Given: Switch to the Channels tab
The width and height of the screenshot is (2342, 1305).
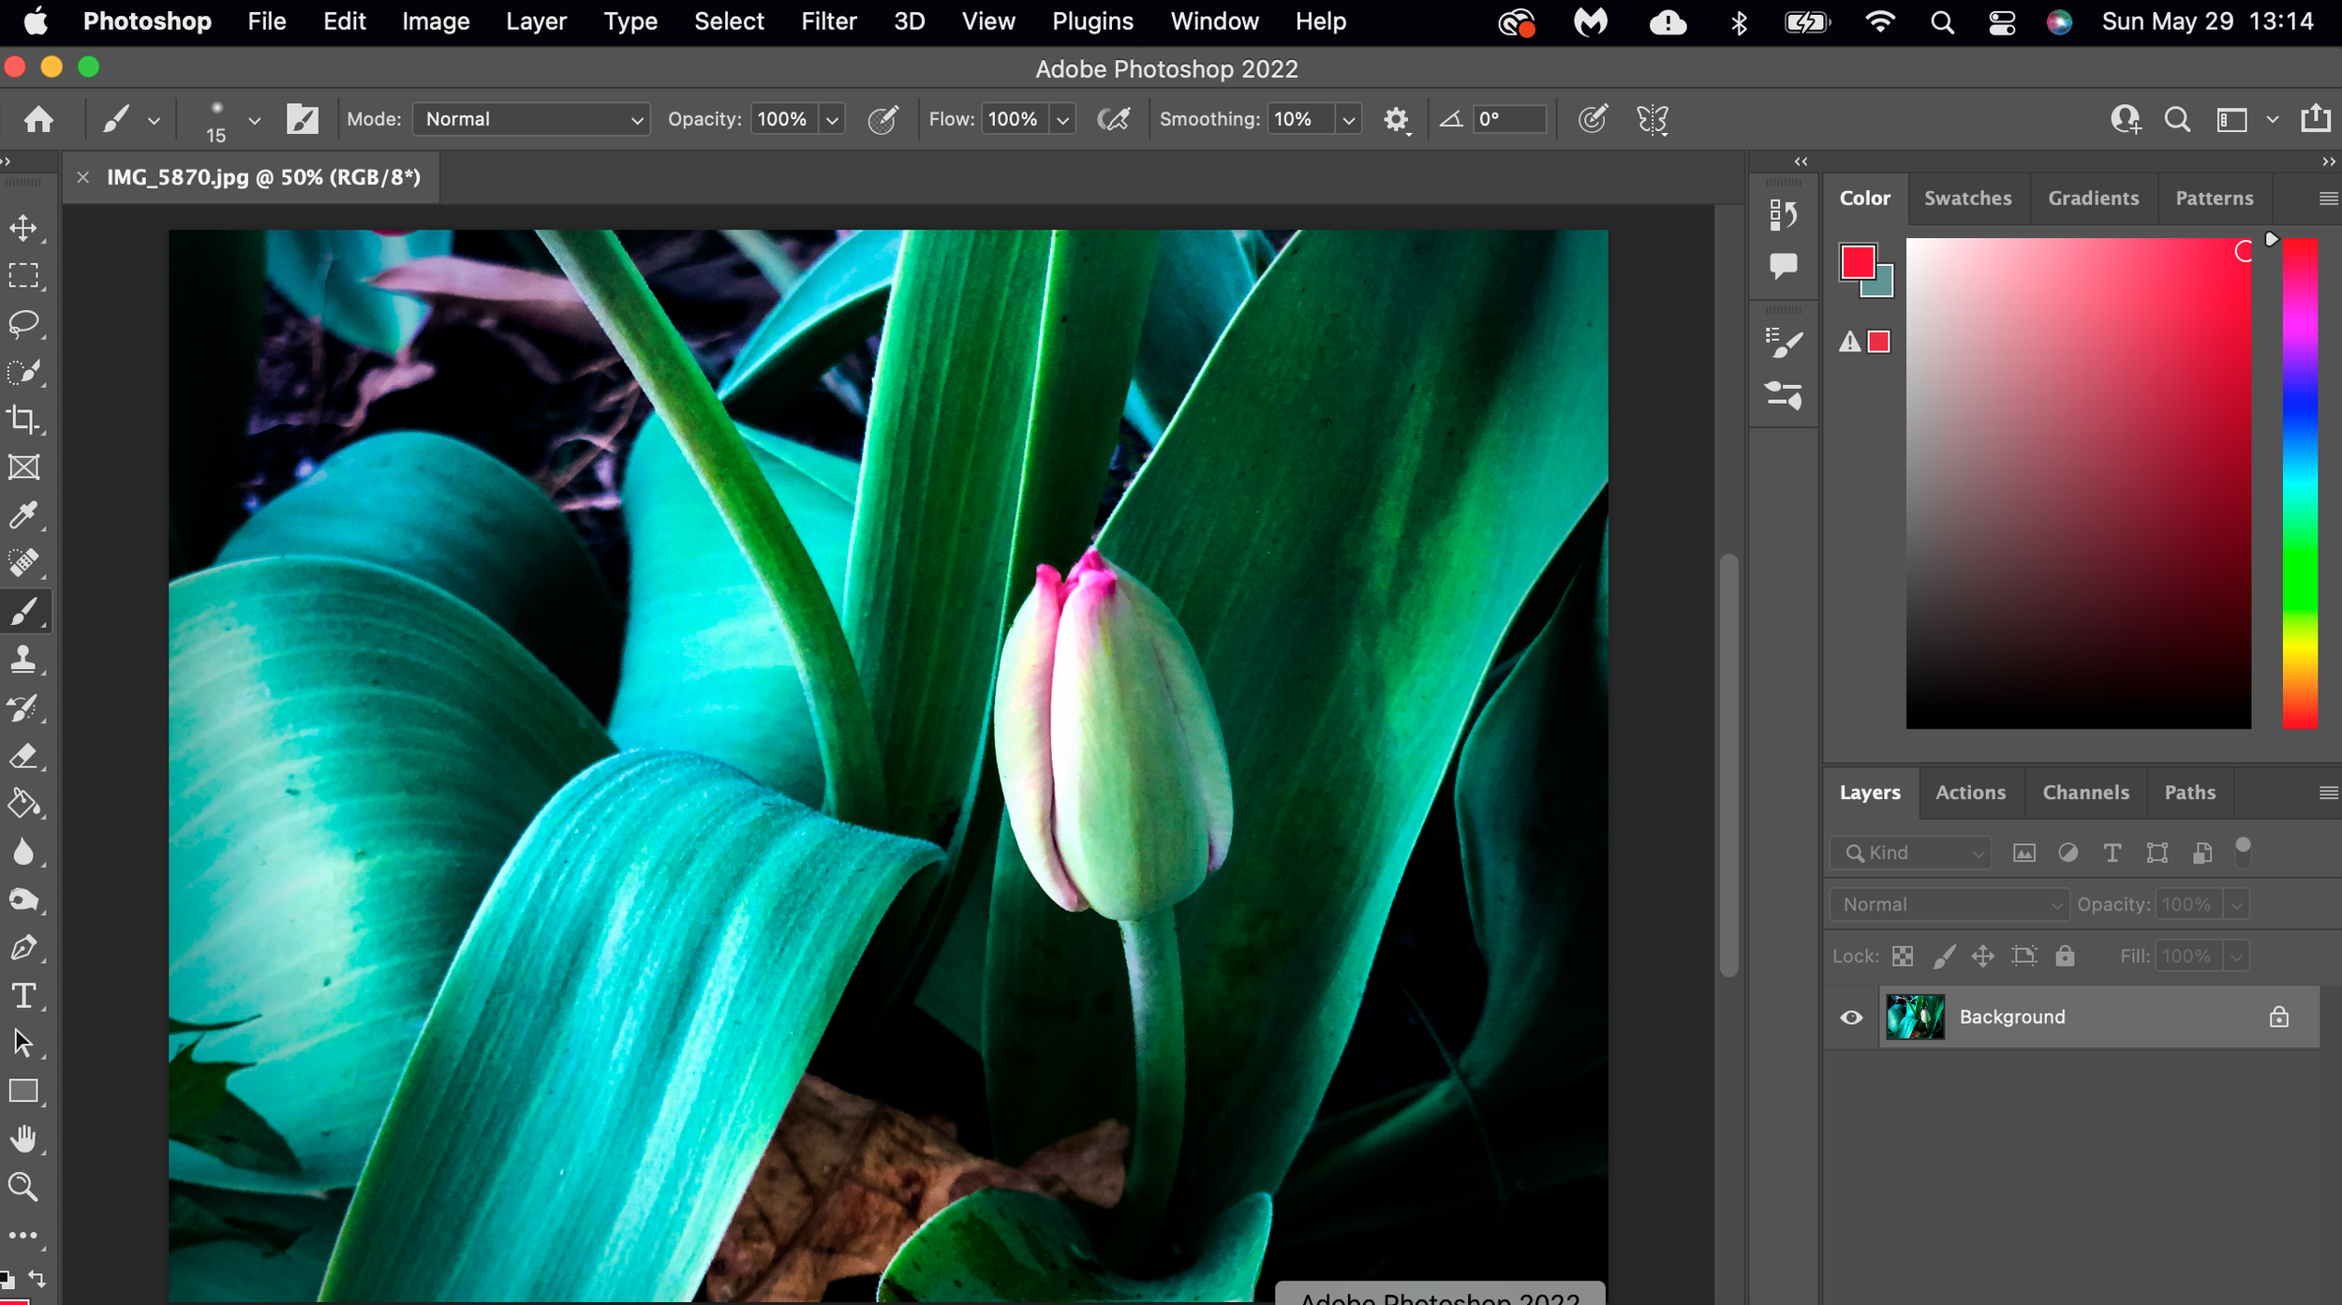Looking at the screenshot, I should [2085, 793].
